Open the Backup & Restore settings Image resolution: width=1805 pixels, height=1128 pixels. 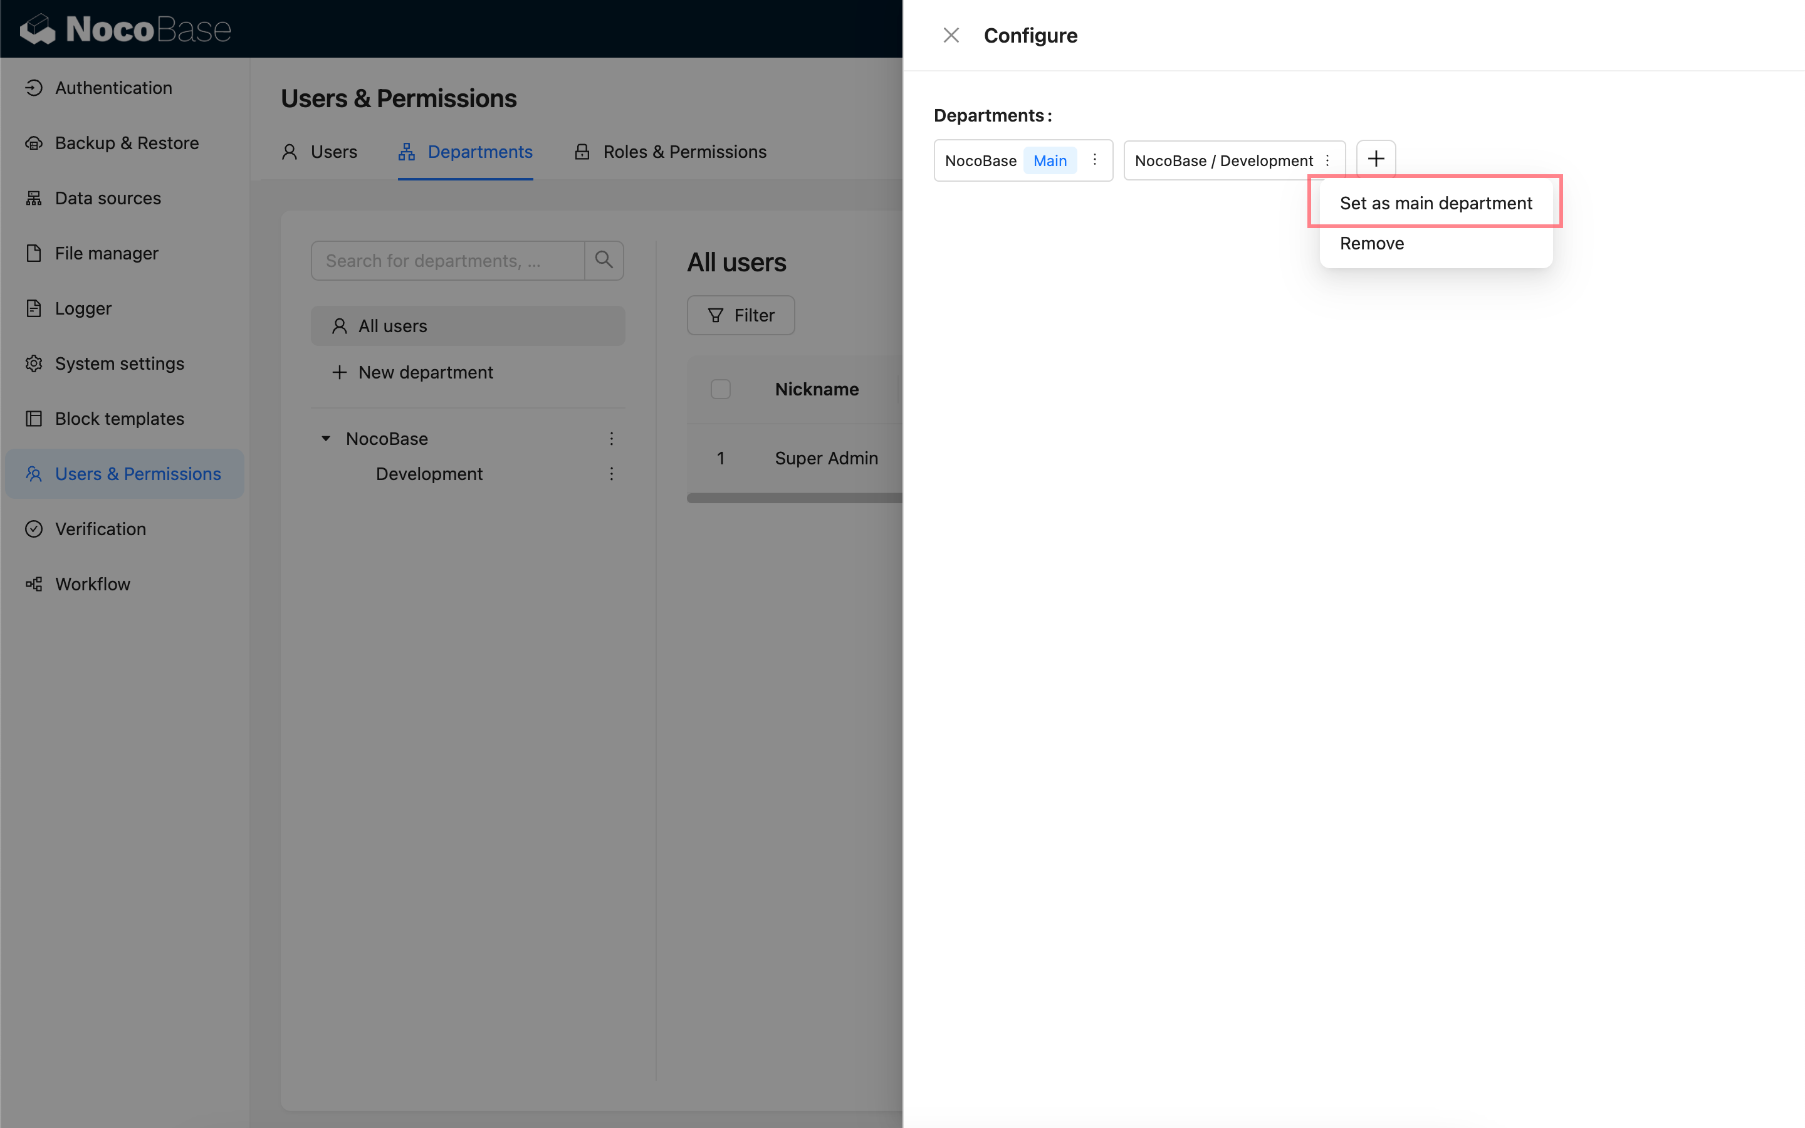tap(127, 142)
